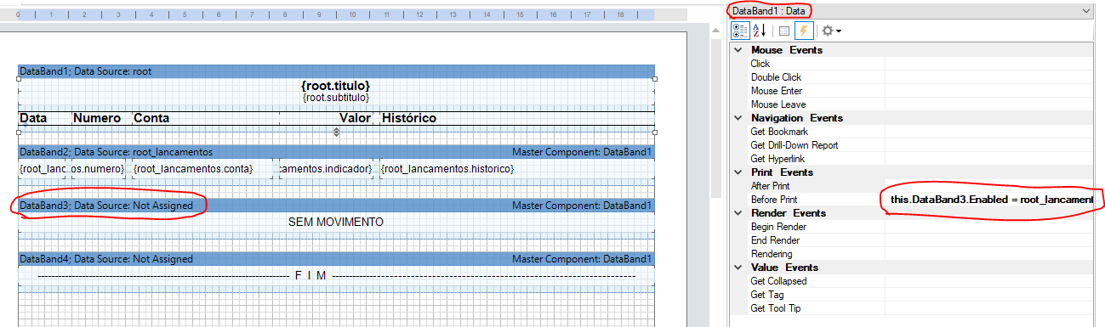Screen dimensions: 1105x327
Task: Click the empty value field for Click event
Action: 990,64
